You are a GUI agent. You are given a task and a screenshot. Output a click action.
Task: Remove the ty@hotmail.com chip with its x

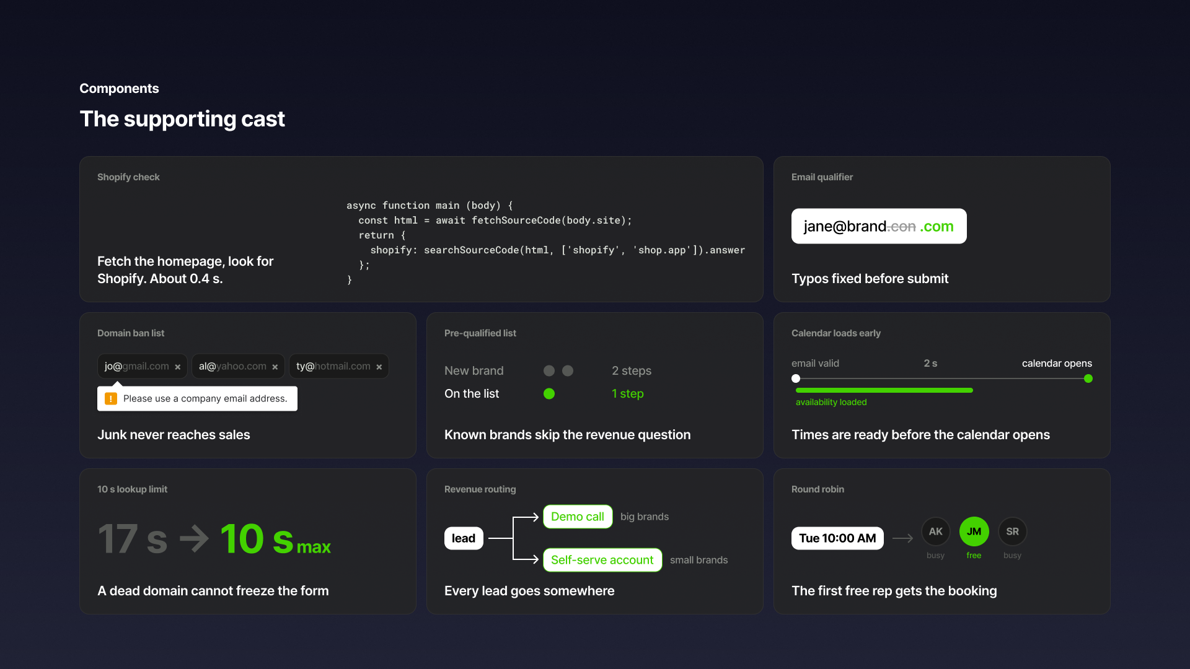coord(379,367)
